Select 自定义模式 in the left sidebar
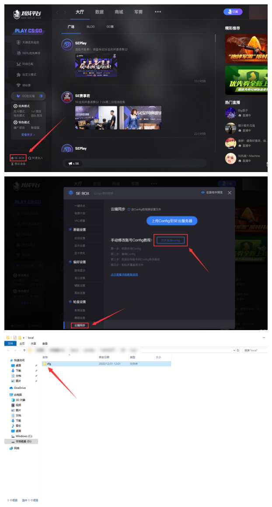Viewport: 272px width, 507px height. pyautogui.click(x=26, y=75)
